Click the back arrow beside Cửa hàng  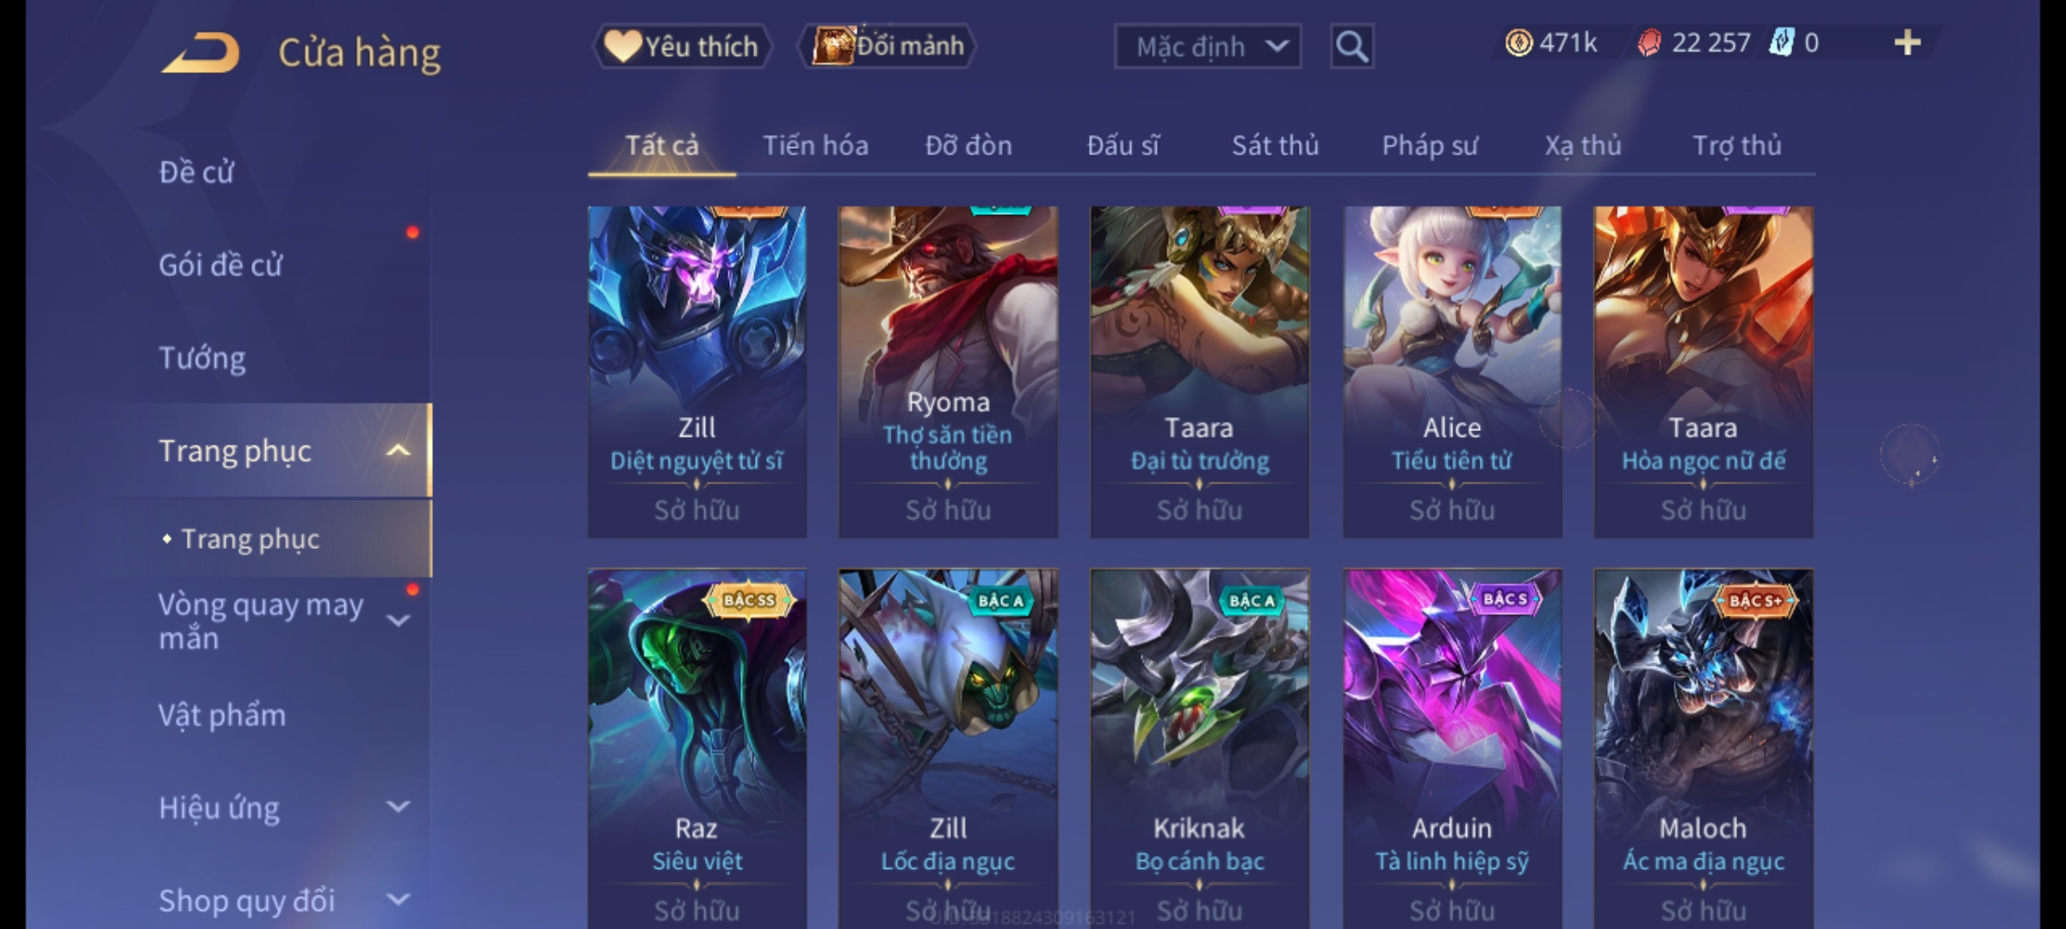tap(201, 52)
